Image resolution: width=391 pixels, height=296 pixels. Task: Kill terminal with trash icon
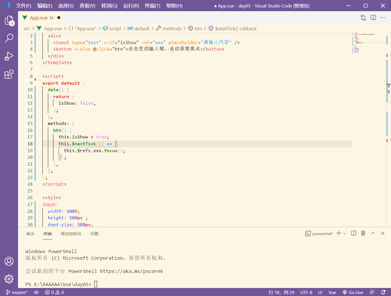coord(363,233)
